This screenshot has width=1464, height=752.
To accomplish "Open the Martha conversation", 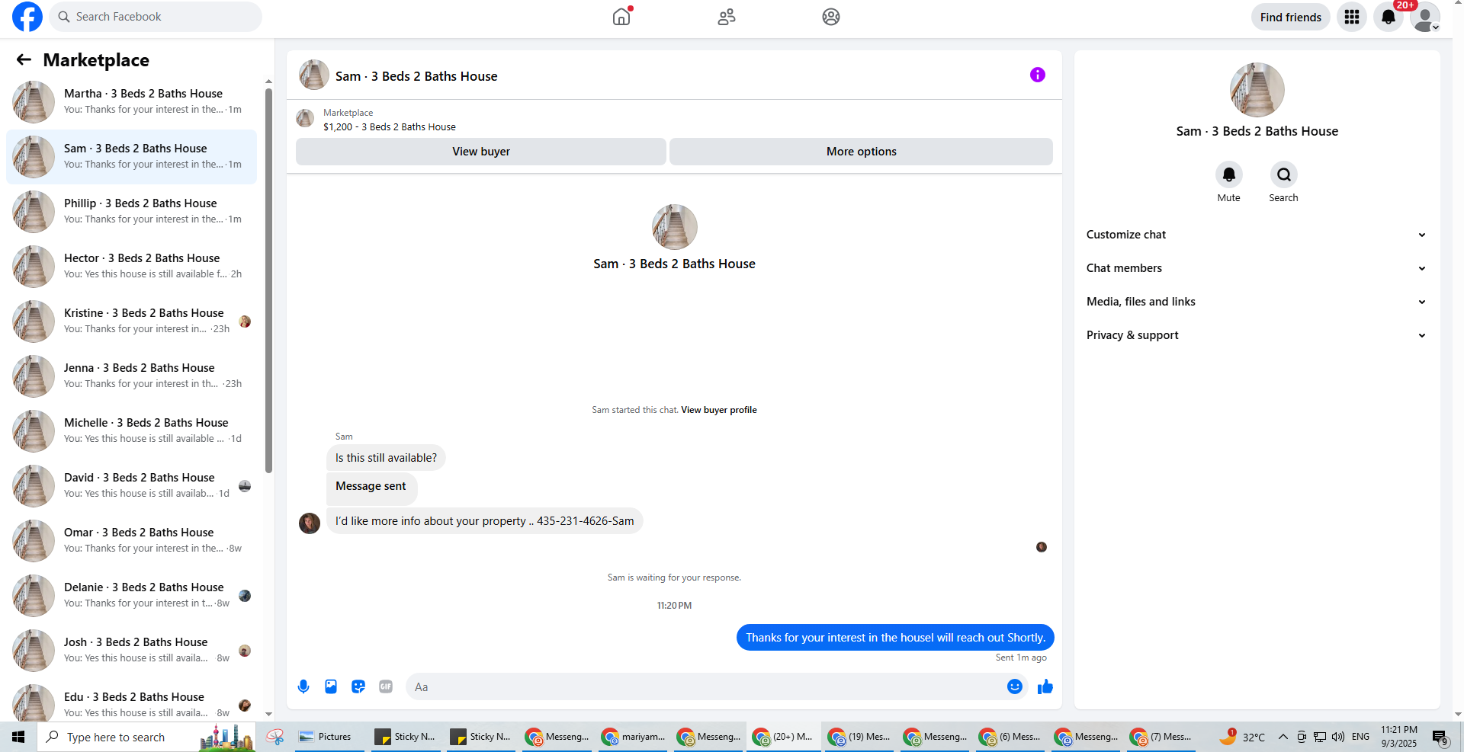I will click(x=132, y=102).
